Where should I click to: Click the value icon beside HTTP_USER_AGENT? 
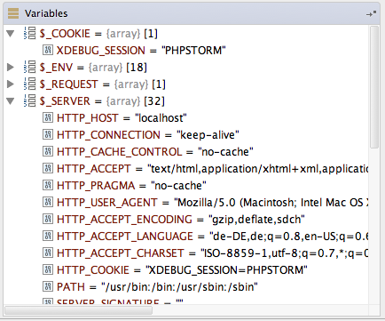[48, 202]
